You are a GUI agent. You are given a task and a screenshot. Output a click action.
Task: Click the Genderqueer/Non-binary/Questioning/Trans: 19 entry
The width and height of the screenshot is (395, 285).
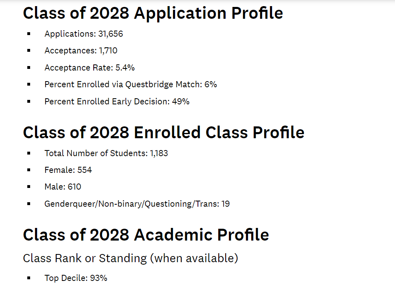(137, 203)
